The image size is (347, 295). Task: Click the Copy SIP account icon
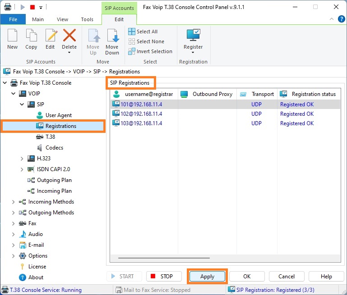[31, 35]
